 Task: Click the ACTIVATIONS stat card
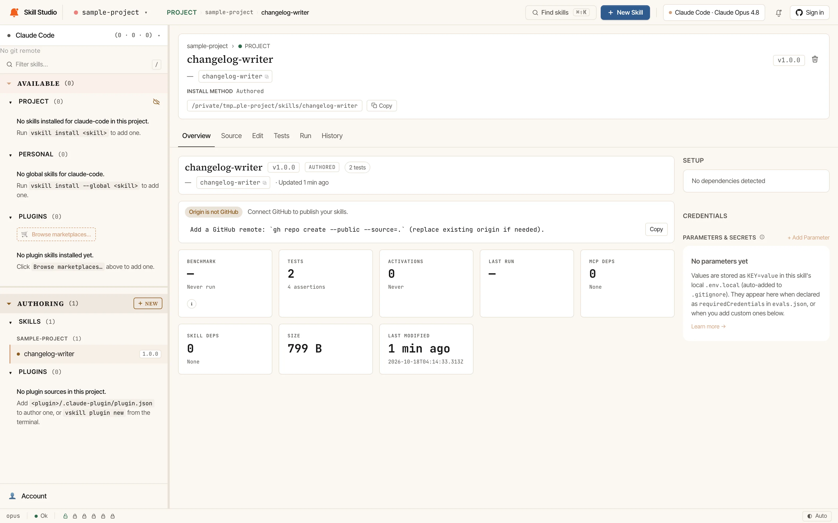tap(426, 284)
